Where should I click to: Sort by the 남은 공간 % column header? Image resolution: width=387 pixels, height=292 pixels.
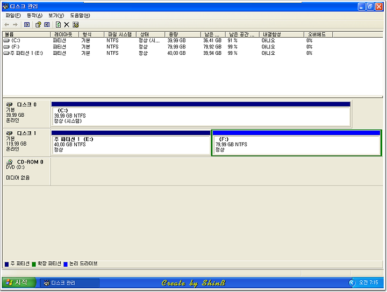click(242, 34)
